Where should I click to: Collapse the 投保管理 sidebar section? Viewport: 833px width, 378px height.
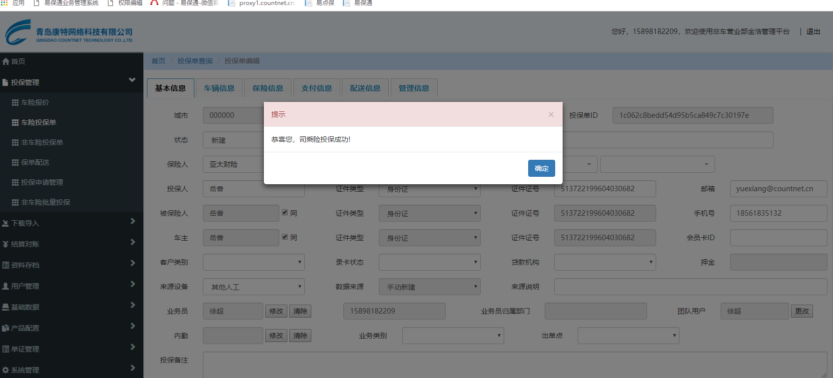[132, 80]
